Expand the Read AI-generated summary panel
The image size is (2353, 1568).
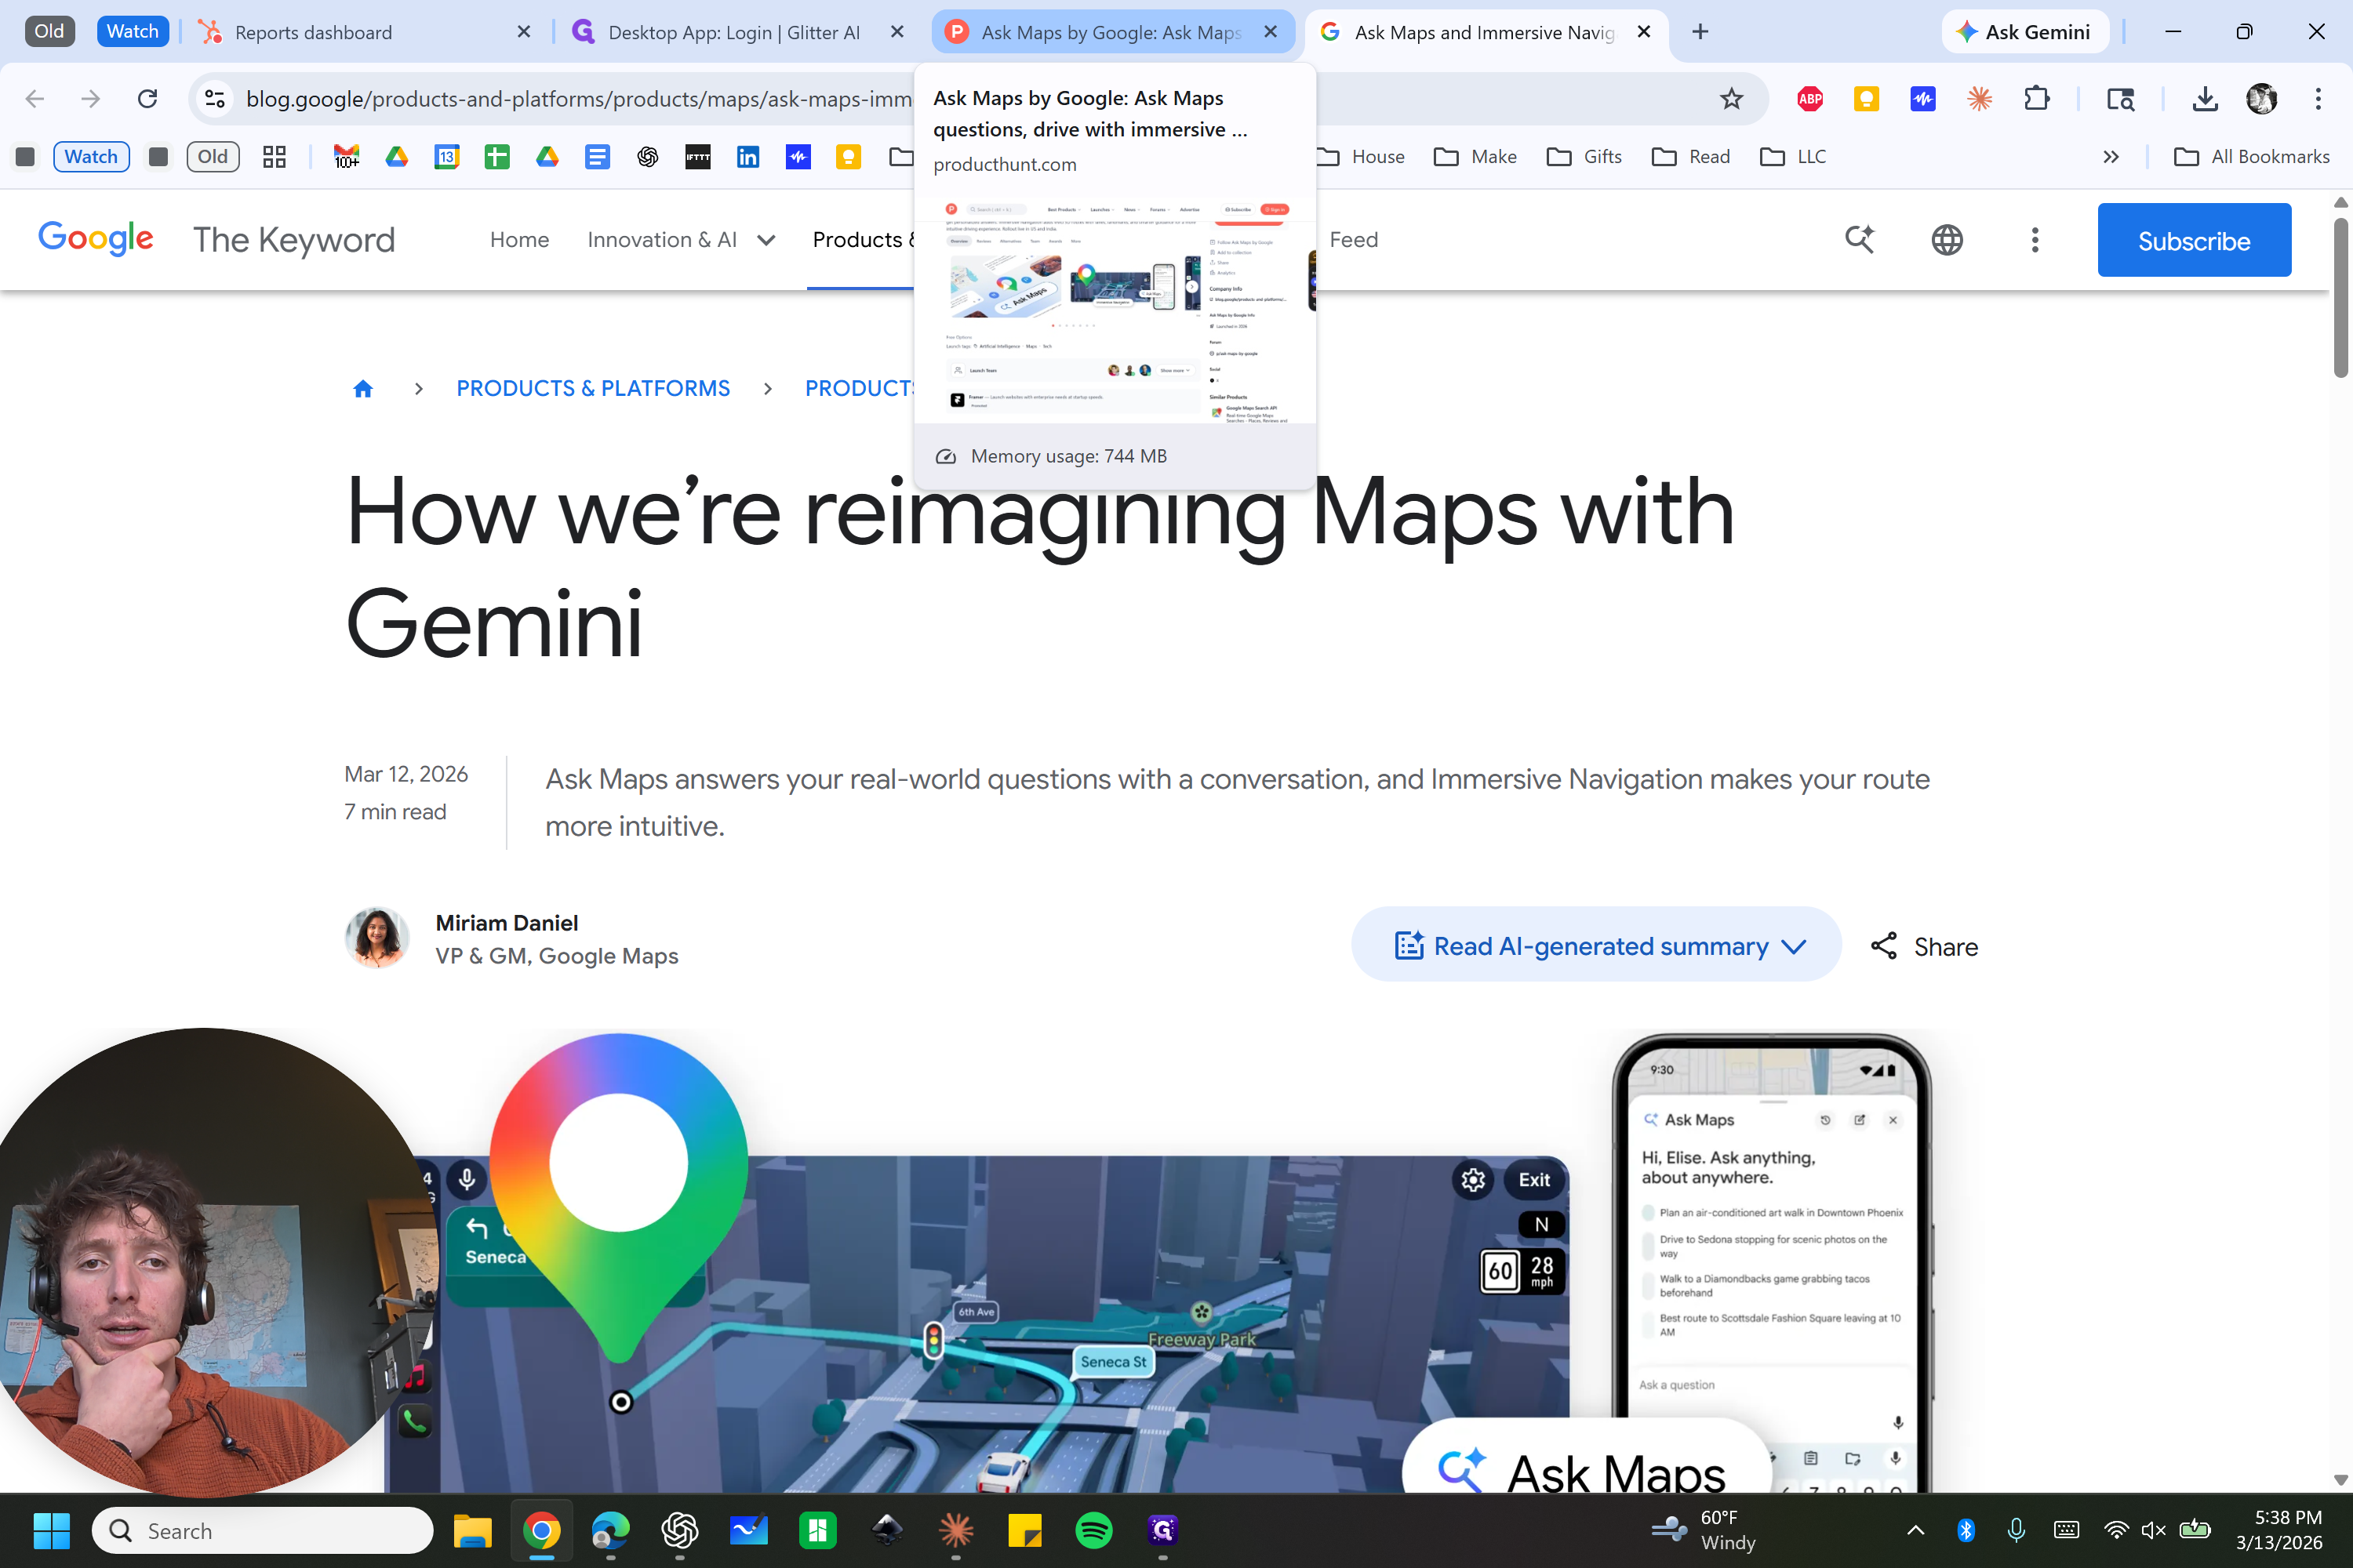(x=1595, y=945)
